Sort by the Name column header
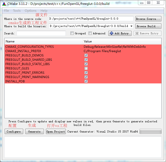This screenshot has width=166, height=162. [44, 41]
